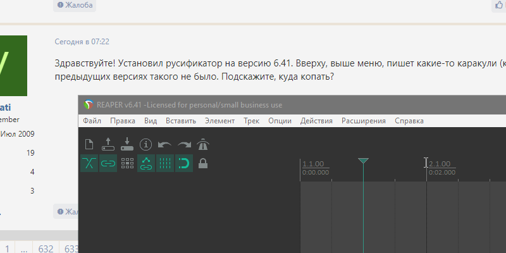
Task: Toggle auto-crossfade icon
Action: (89, 163)
